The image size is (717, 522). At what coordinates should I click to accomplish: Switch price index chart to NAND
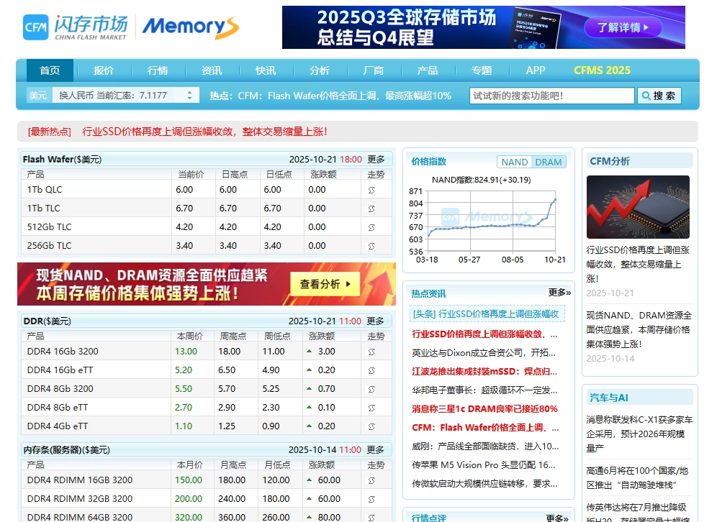pos(514,162)
